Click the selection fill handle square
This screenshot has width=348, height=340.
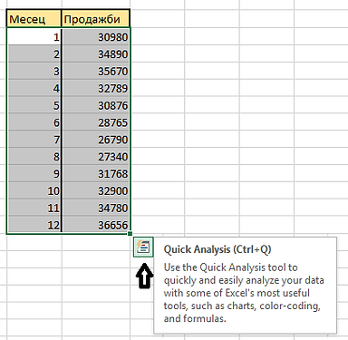(x=130, y=234)
